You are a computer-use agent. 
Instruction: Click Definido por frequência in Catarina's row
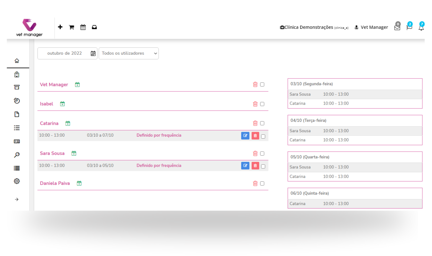(159, 135)
